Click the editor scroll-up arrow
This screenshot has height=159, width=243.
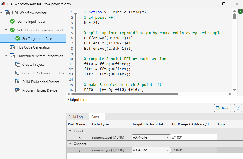point(234,11)
